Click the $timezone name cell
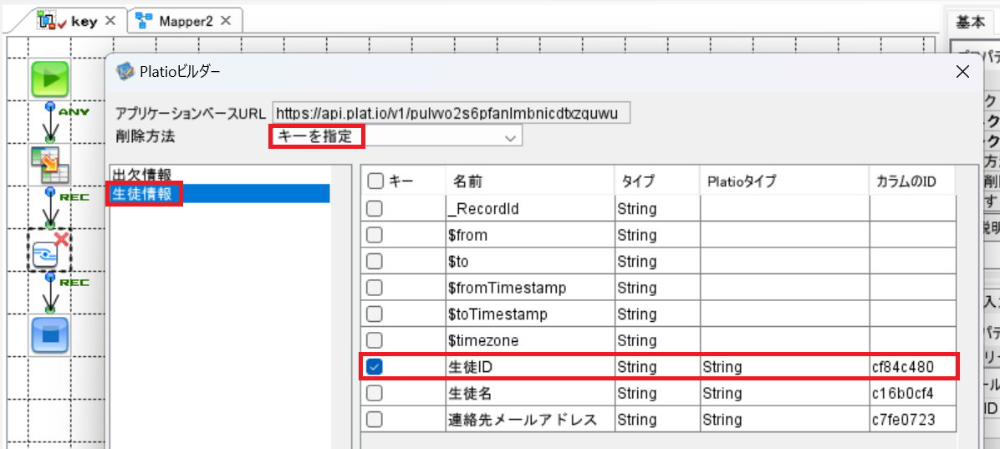The width and height of the screenshot is (1000, 449). pyautogui.click(x=531, y=340)
